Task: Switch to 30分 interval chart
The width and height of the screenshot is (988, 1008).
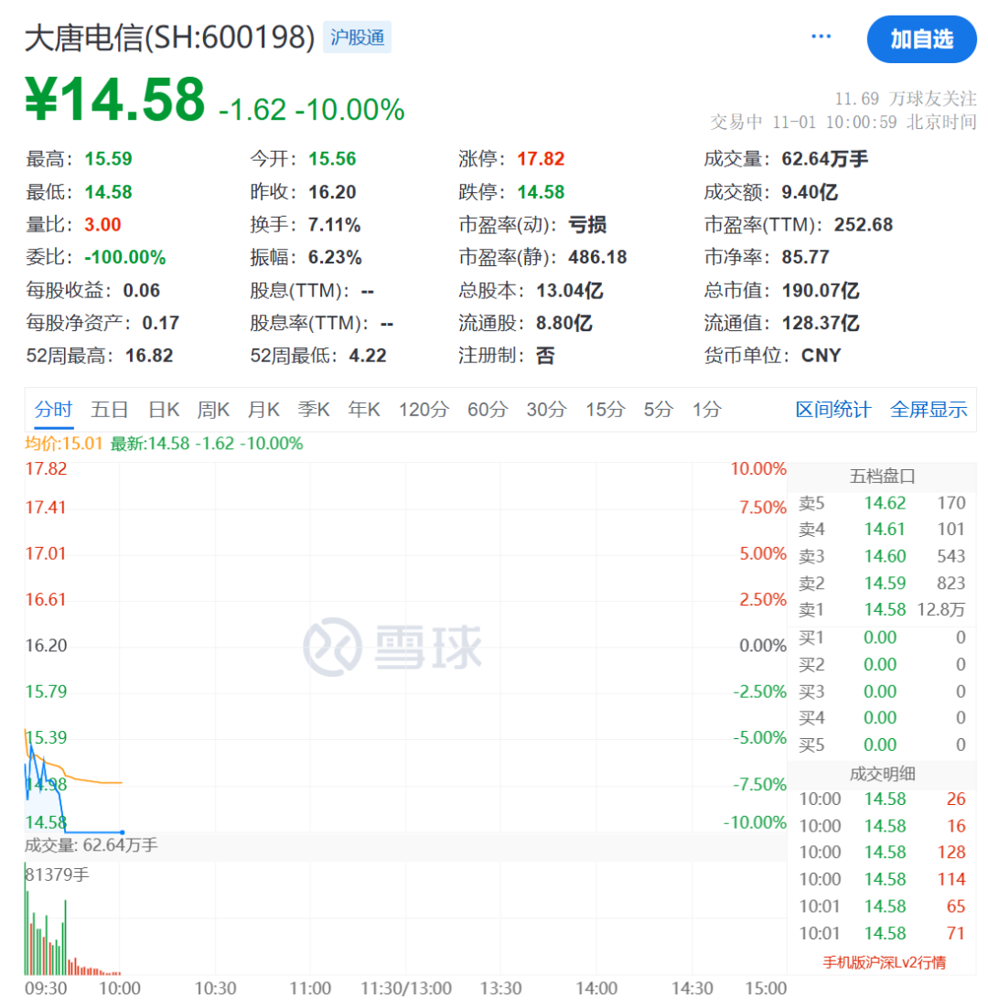Action: pyautogui.click(x=546, y=409)
